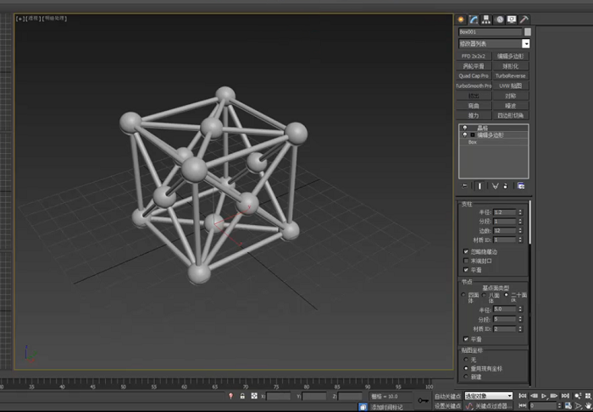The height and width of the screenshot is (412, 593).
Task: Switch to the Hierarchy panel tab
Action: point(486,19)
